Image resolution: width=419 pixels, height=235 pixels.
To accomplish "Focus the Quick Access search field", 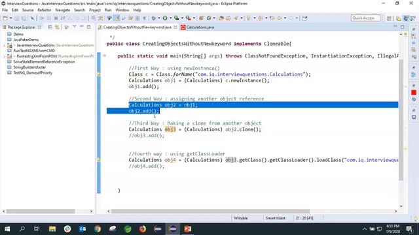I will coord(365,18).
